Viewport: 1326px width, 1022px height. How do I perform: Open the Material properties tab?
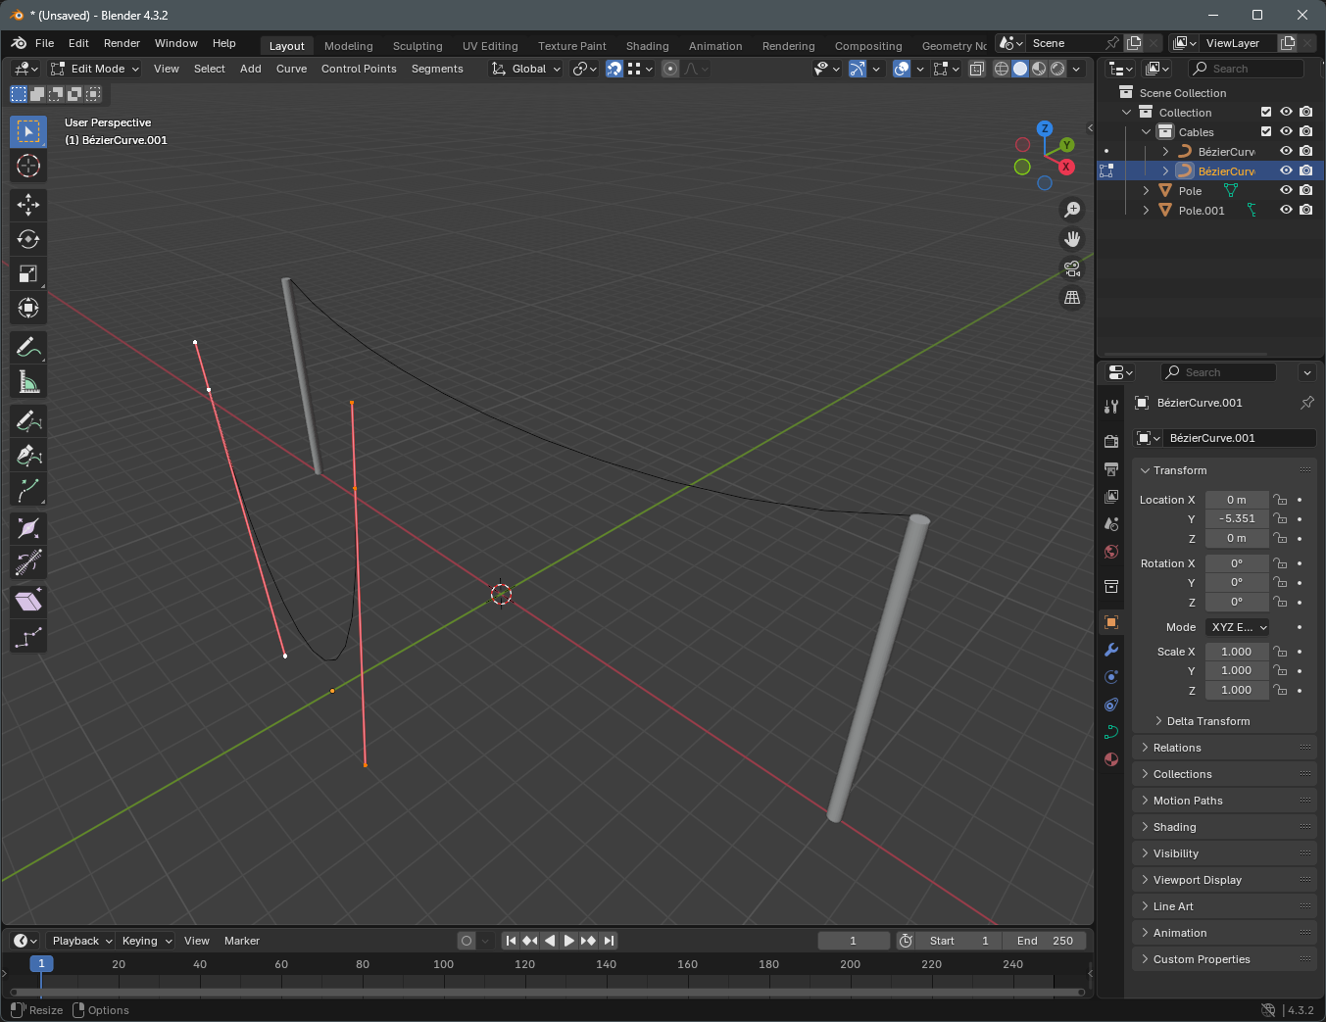point(1111,759)
